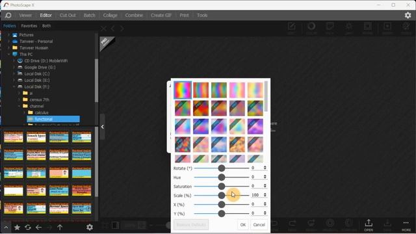
Task: Click the Scale (%) slider handle
Action: tap(222, 196)
